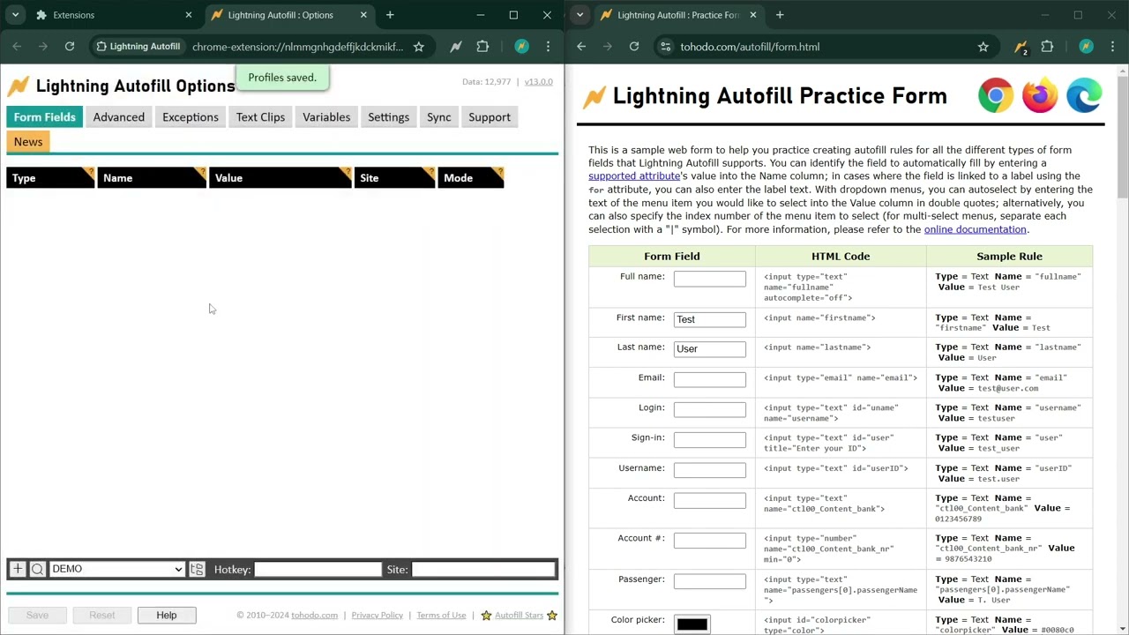Viewport: 1129px width, 635px height.
Task: Open profile avatar in left browser window
Action: [521, 47]
